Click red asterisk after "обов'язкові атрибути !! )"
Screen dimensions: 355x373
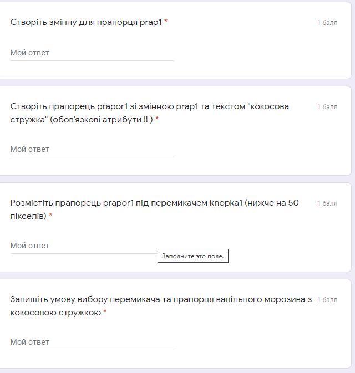click(157, 119)
